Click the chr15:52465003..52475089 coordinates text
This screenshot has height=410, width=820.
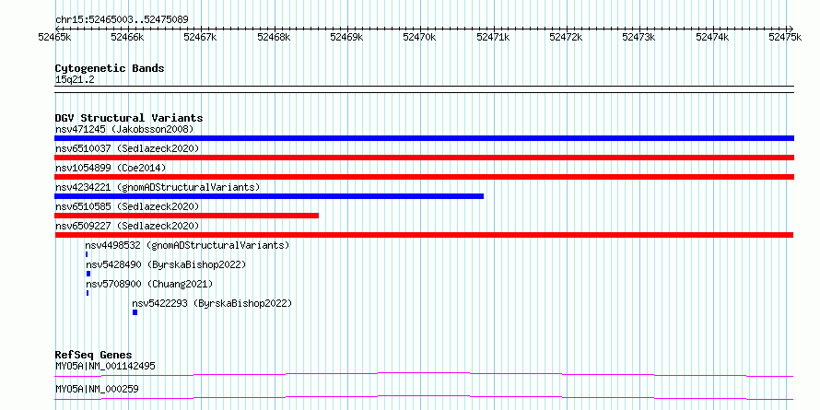click(x=122, y=20)
